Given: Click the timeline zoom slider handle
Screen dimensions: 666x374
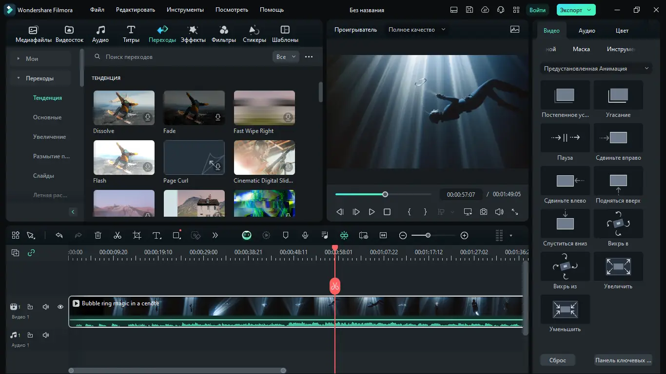Looking at the screenshot, I should pos(428,235).
